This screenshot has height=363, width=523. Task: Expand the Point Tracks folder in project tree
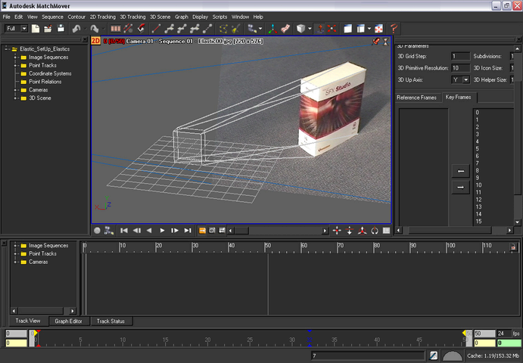click(x=15, y=65)
